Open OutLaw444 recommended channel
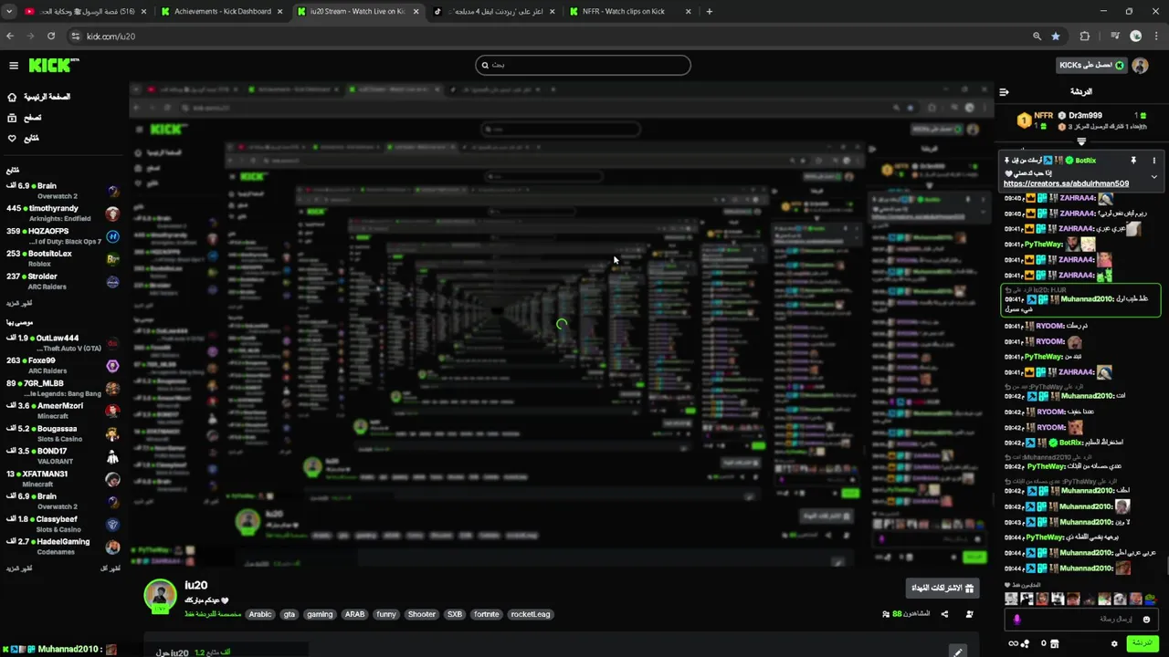1169x657 pixels. 62,343
